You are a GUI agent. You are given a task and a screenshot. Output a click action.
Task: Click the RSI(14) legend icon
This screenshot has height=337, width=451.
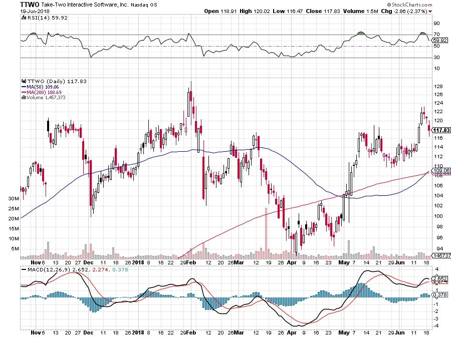coord(24,18)
